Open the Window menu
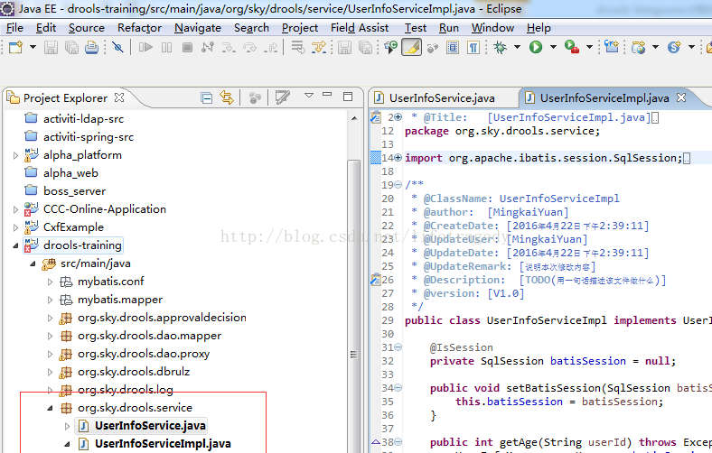712x453 pixels. 492,28
